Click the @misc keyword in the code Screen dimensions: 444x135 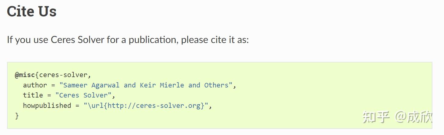(25, 75)
